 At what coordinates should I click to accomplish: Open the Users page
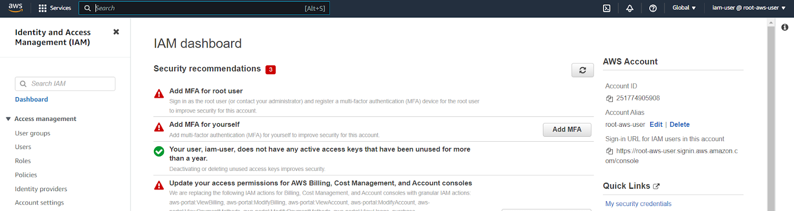tap(23, 147)
